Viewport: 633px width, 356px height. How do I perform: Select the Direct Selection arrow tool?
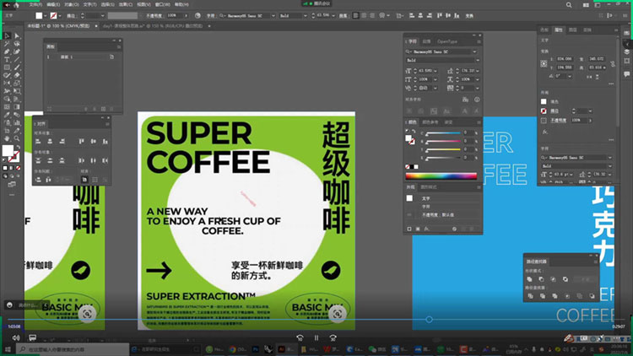tap(18, 35)
